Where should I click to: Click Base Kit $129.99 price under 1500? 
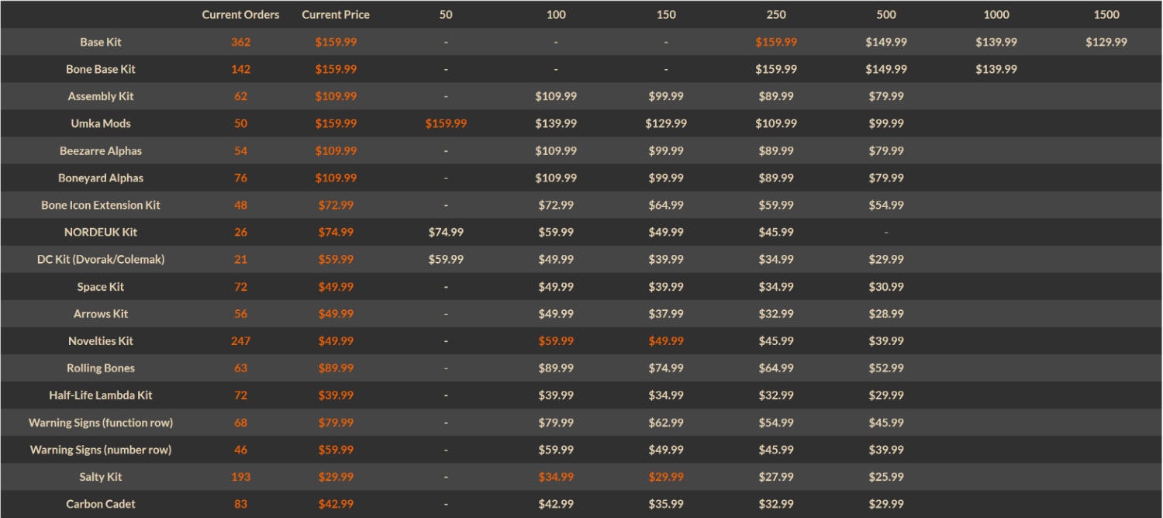[1106, 42]
